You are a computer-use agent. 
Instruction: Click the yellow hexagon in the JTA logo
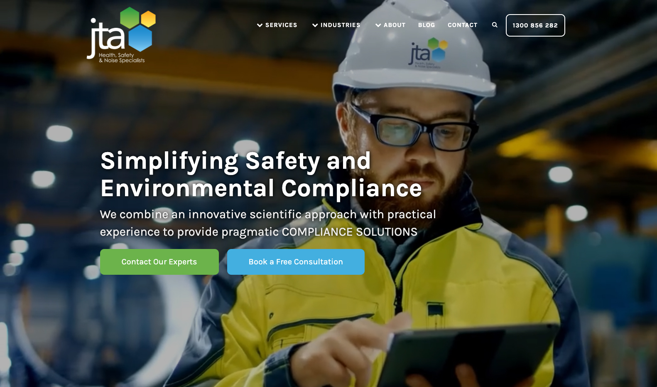(148, 19)
